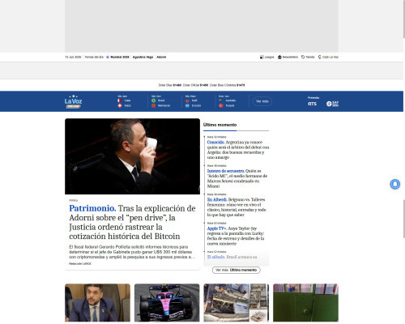Open the Newsletters icon link

point(279,58)
